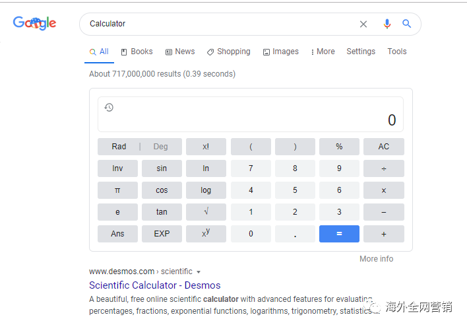Switch to the Images tab
This screenshot has width=467, height=327.
coord(280,52)
